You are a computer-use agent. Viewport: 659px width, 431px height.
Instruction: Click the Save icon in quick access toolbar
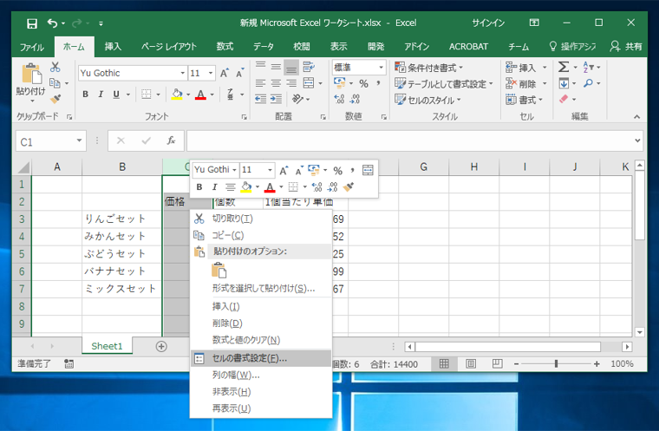click(32, 23)
